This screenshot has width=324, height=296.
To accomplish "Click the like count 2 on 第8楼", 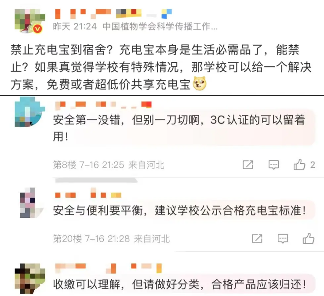I will tap(313, 165).
